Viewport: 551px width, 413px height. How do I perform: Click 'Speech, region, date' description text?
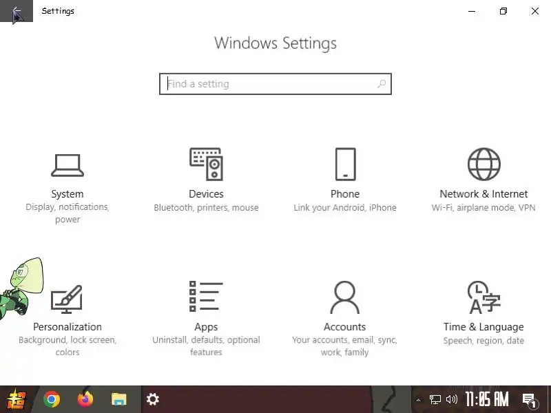pyautogui.click(x=484, y=341)
